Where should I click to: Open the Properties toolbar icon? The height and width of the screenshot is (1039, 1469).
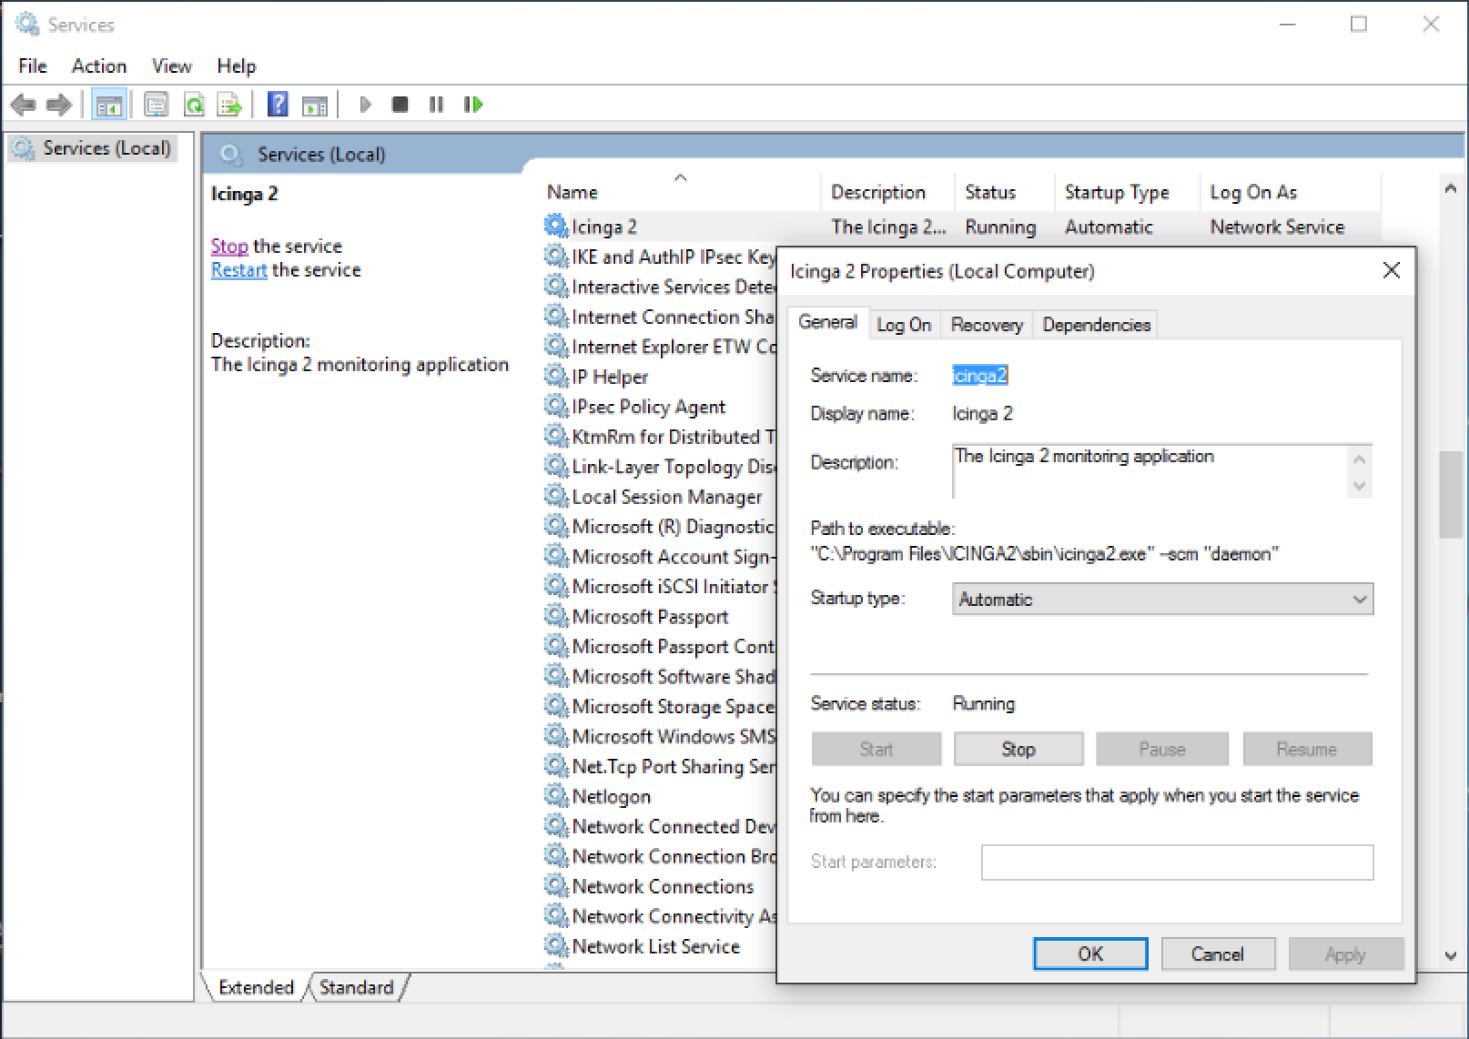[x=157, y=106]
